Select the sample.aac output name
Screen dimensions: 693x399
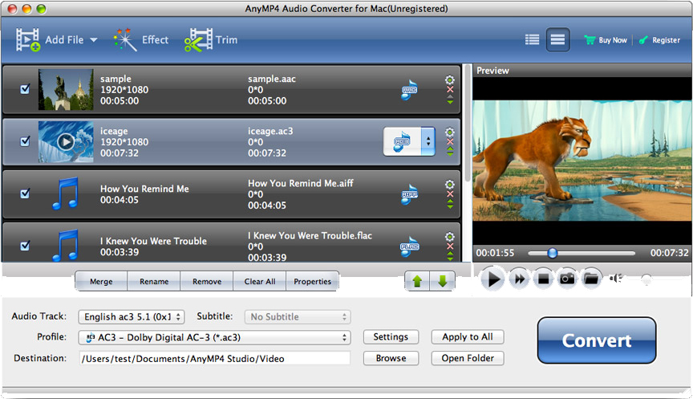point(272,79)
